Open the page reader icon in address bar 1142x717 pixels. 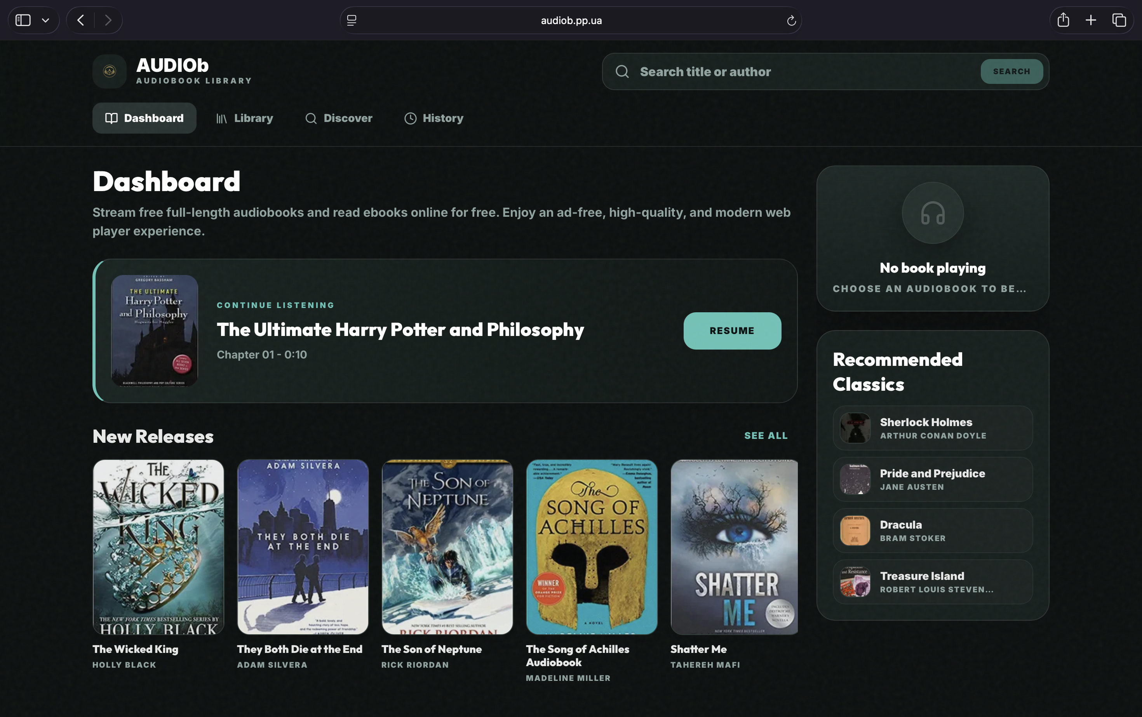click(x=352, y=20)
